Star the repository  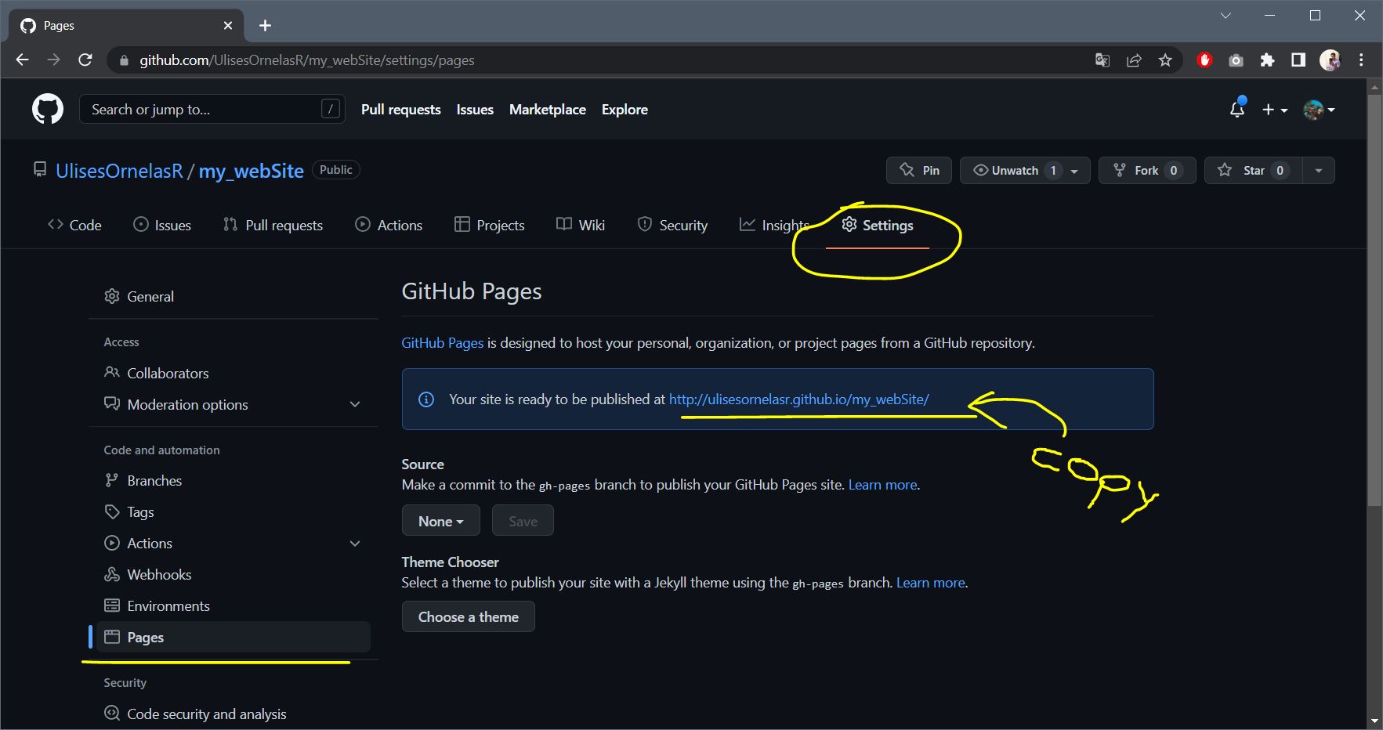(1254, 170)
